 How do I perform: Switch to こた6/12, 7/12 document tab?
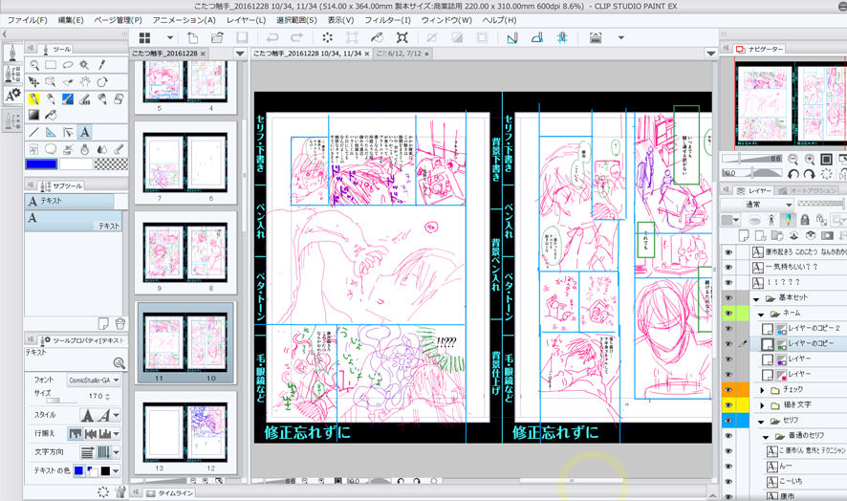pos(401,54)
